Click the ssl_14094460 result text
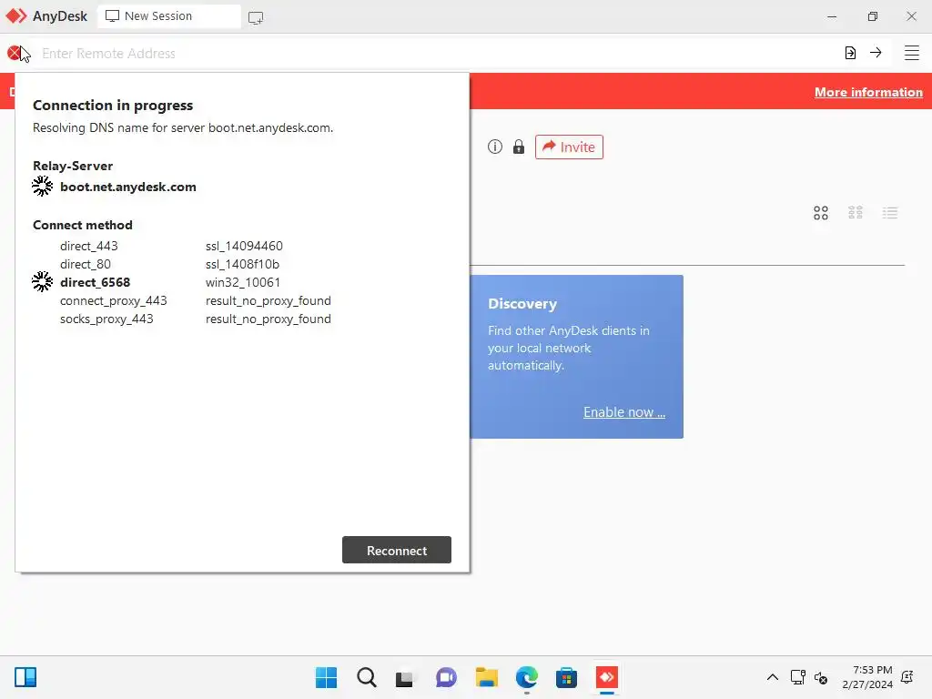Image resolution: width=932 pixels, height=699 pixels. (244, 246)
